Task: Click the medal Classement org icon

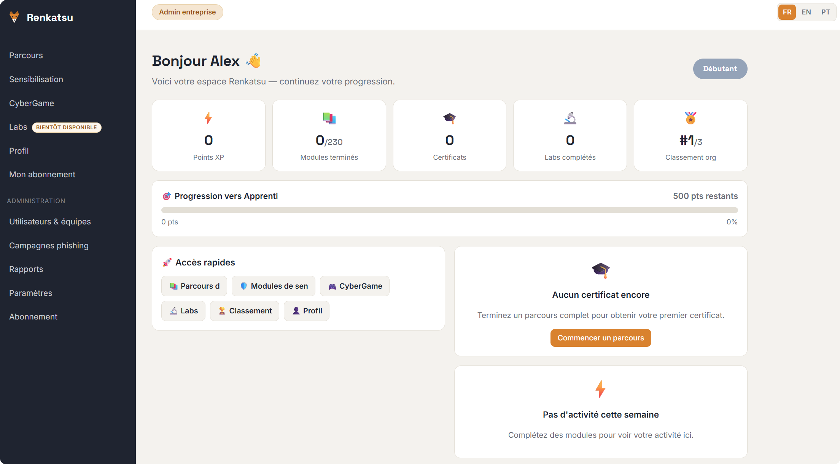Action: [x=690, y=118]
